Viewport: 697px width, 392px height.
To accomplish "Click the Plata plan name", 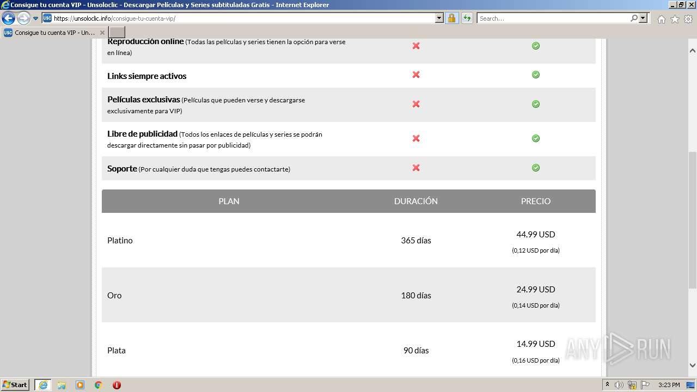I will (x=117, y=350).
